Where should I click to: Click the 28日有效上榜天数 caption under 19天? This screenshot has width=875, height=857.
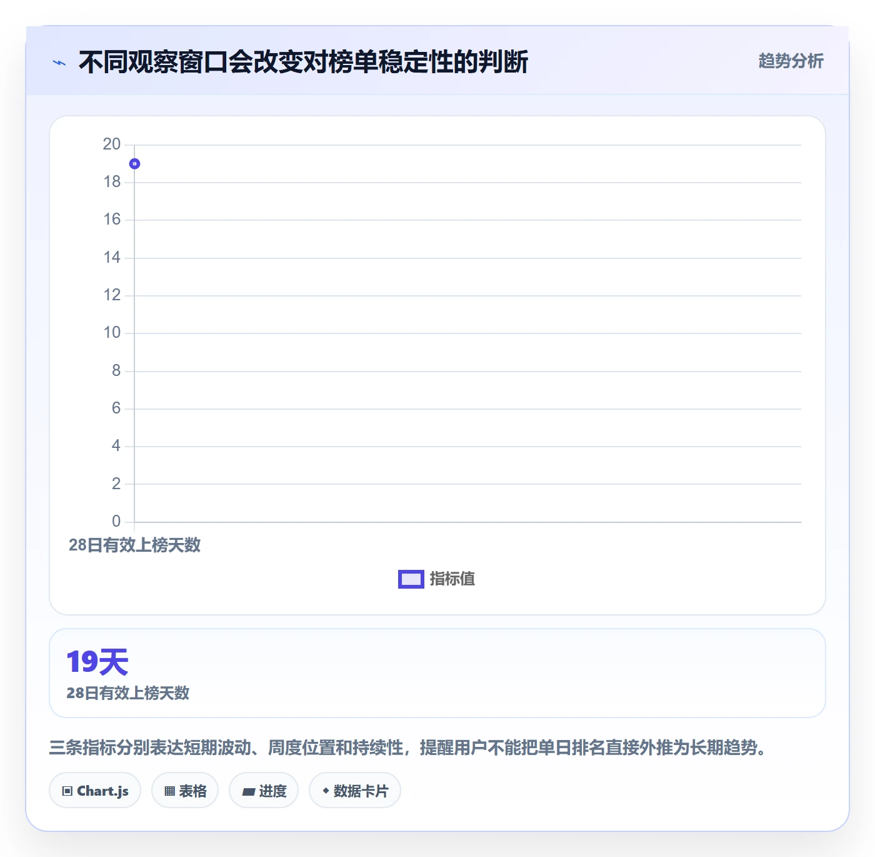tap(127, 693)
